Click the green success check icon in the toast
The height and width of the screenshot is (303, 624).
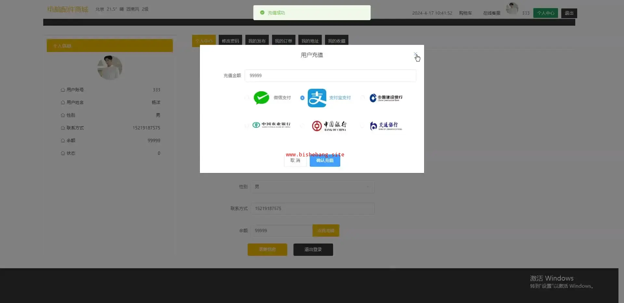coord(262,13)
